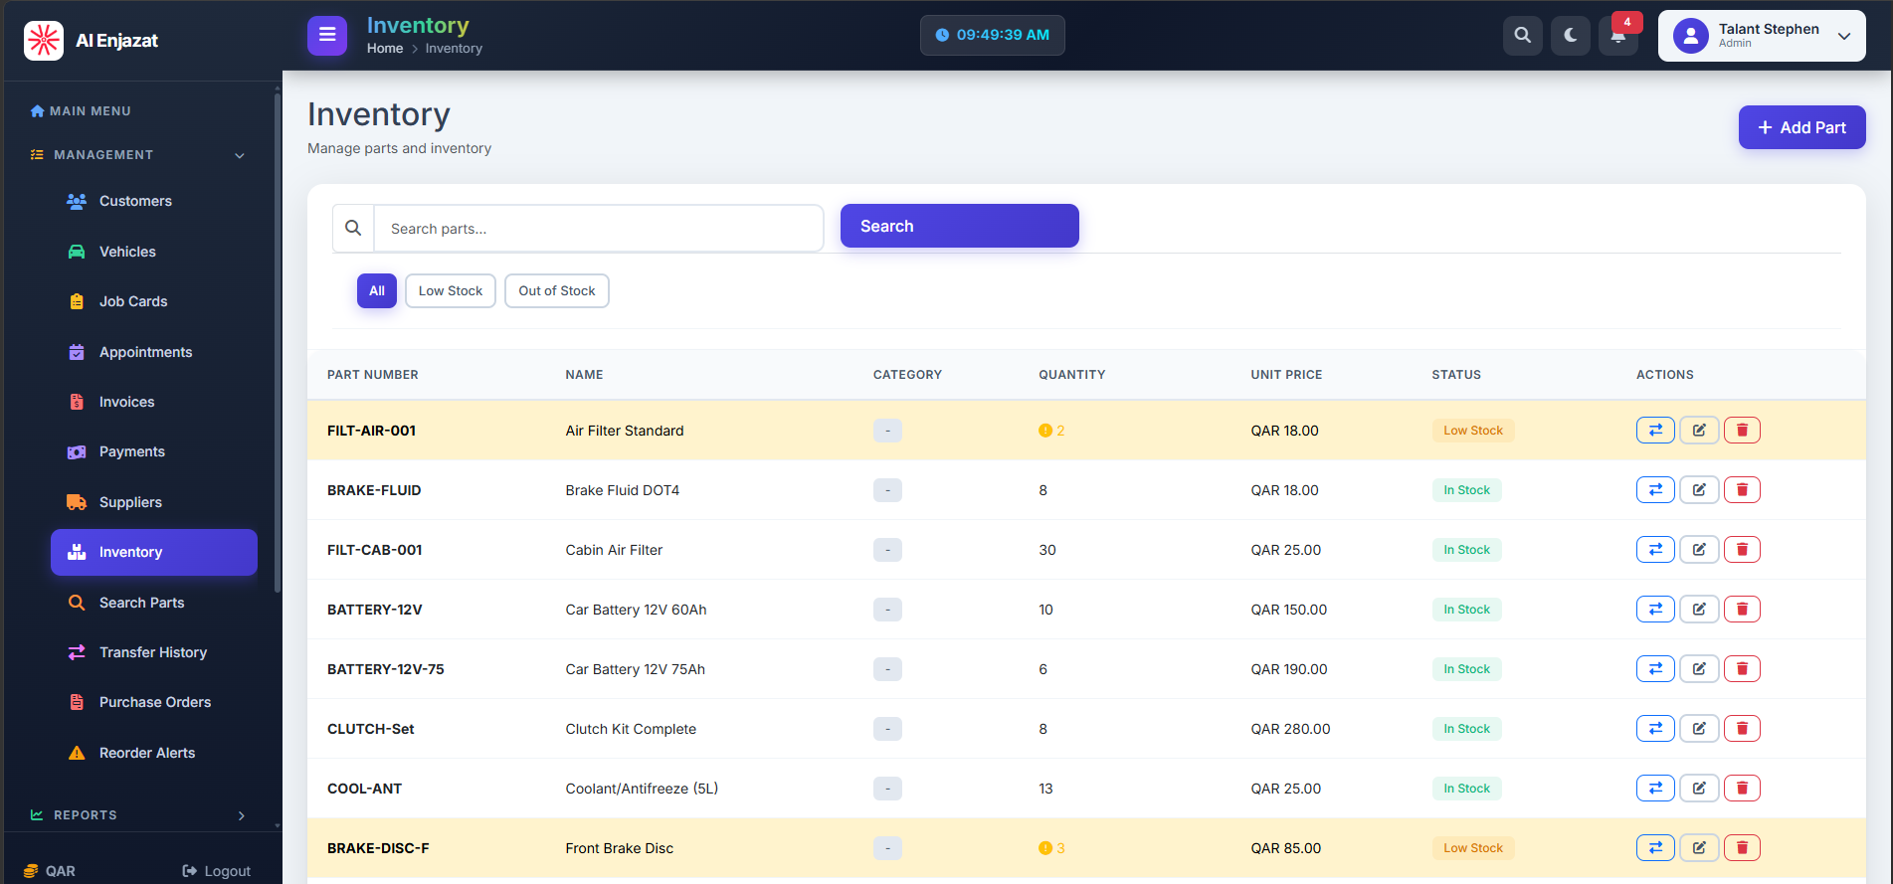Click edit icon for FILT-CAB-001
The image size is (1893, 884).
[x=1699, y=550]
